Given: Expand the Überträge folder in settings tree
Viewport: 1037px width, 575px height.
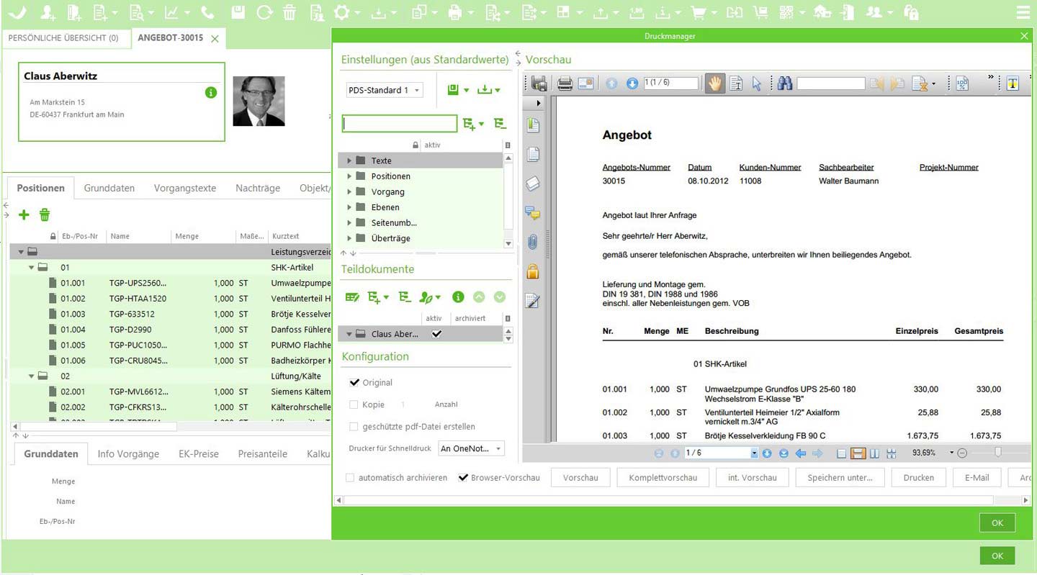Looking at the screenshot, I should point(350,238).
